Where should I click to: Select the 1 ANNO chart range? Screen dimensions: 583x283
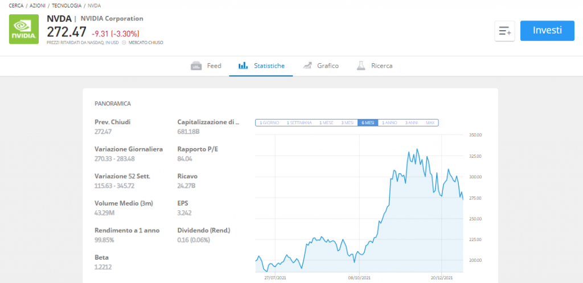pos(389,123)
